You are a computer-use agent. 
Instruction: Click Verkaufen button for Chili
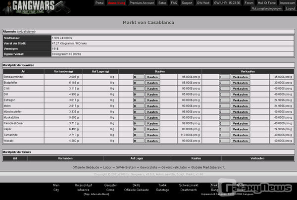click(240, 89)
